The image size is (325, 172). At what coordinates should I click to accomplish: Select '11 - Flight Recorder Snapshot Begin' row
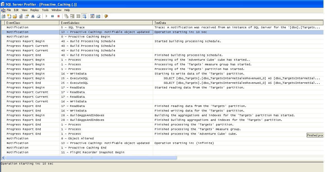coord(162,152)
